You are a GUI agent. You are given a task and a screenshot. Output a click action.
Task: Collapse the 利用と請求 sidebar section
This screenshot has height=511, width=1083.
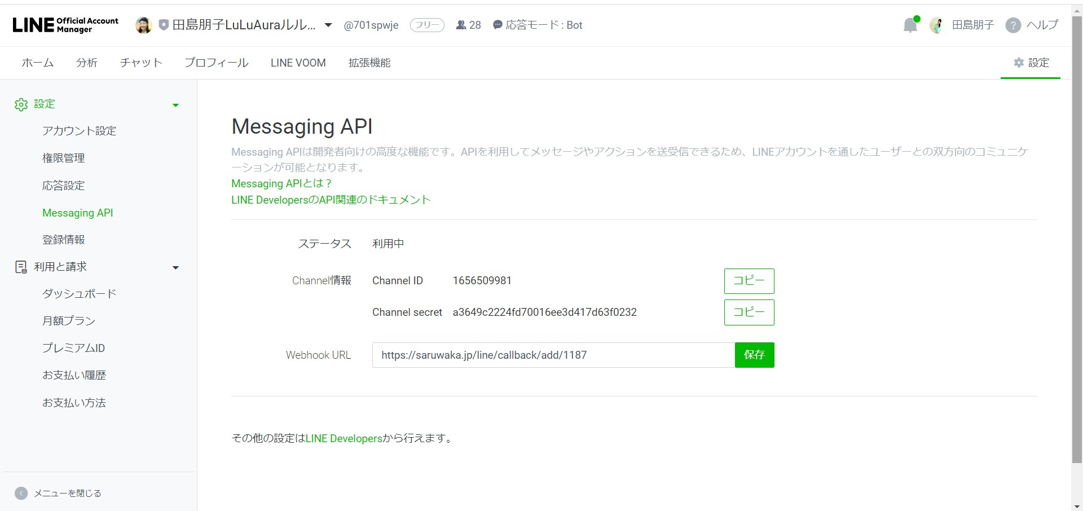coord(175,268)
